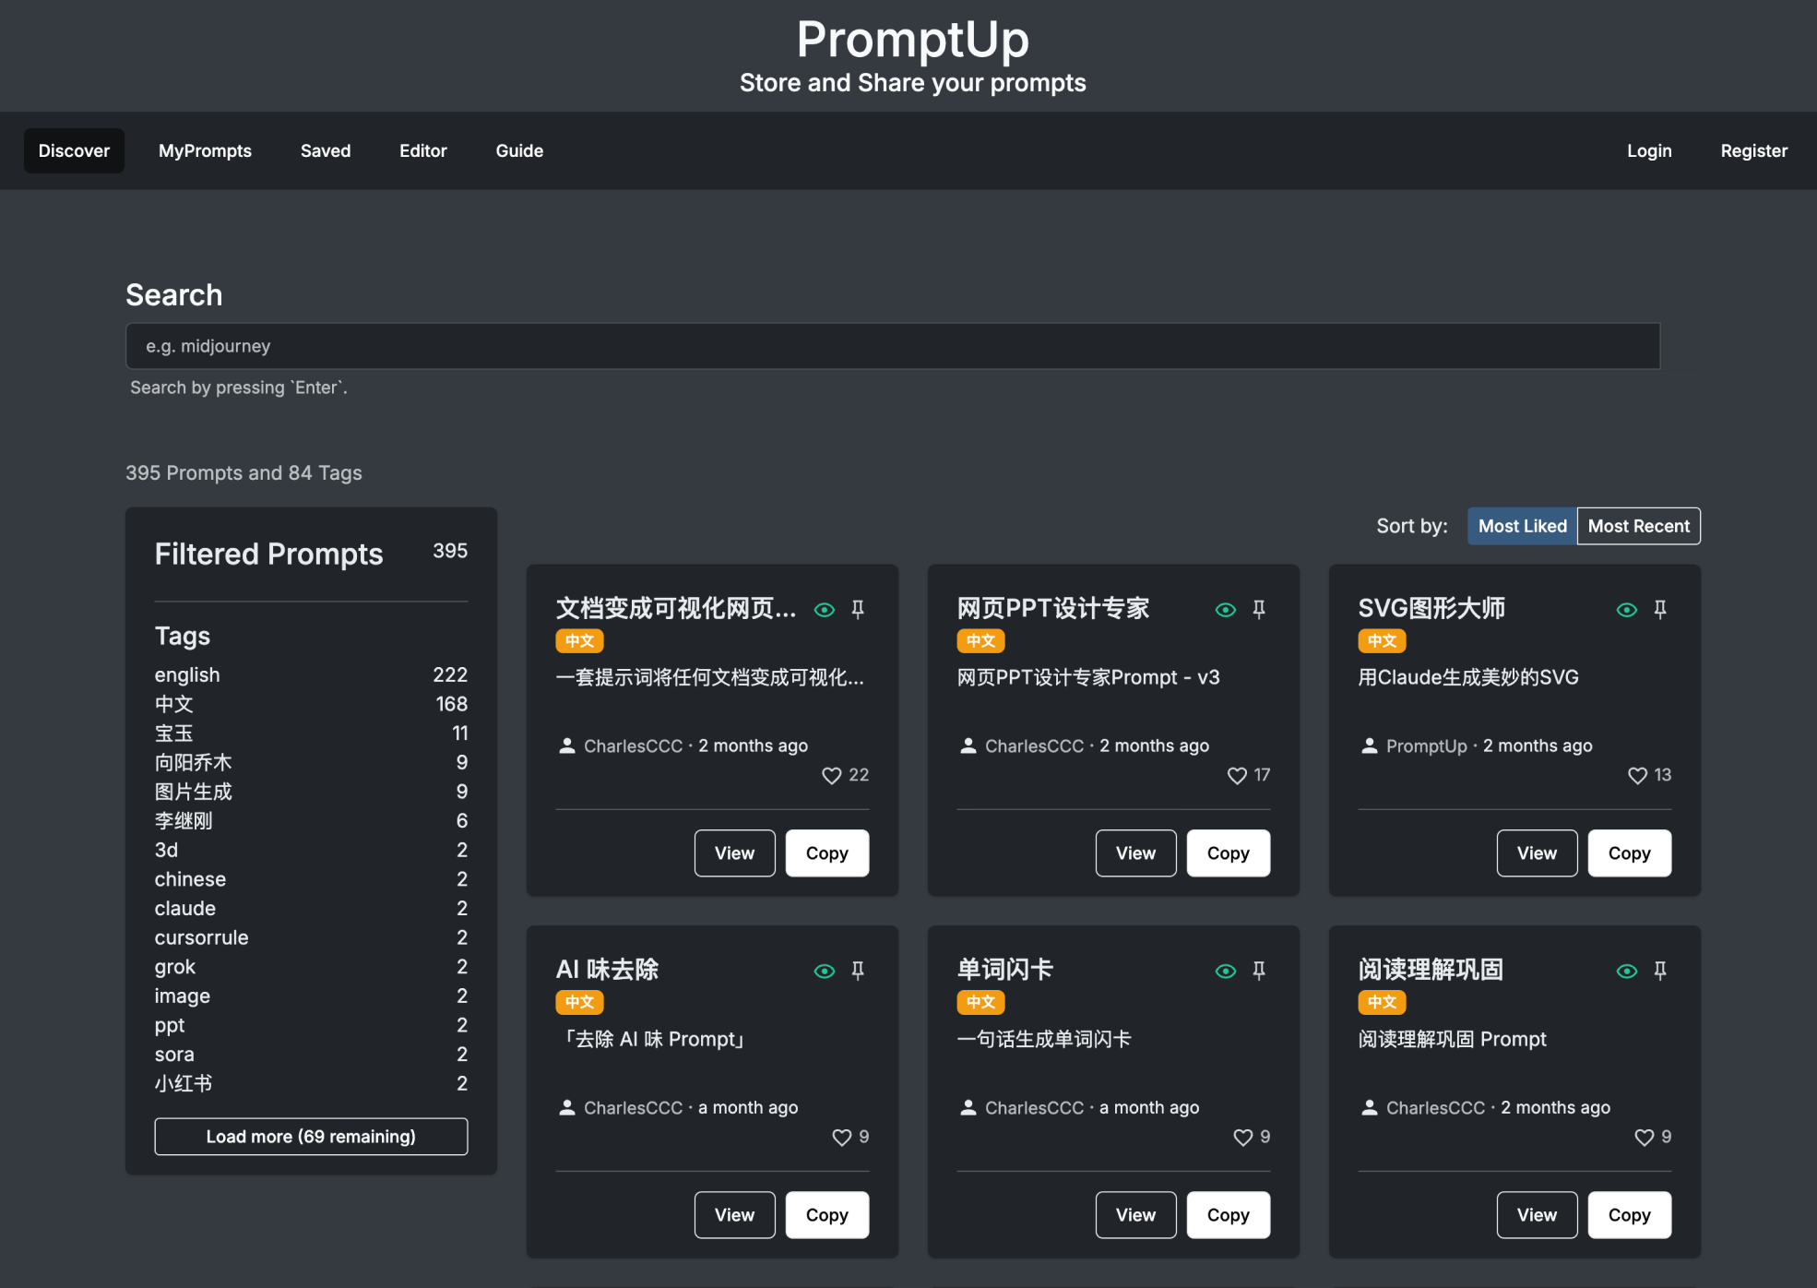Pin the 网页PPT设计专家 prompt card
Viewport: 1817px width, 1288px height.
point(1259,610)
